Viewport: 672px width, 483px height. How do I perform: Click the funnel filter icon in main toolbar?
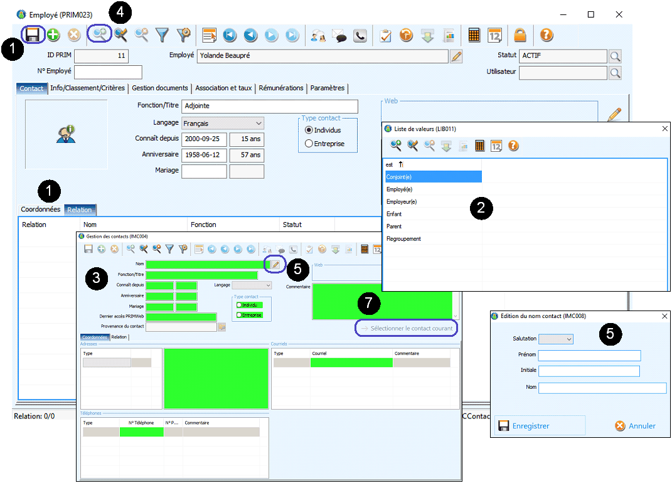tap(163, 35)
